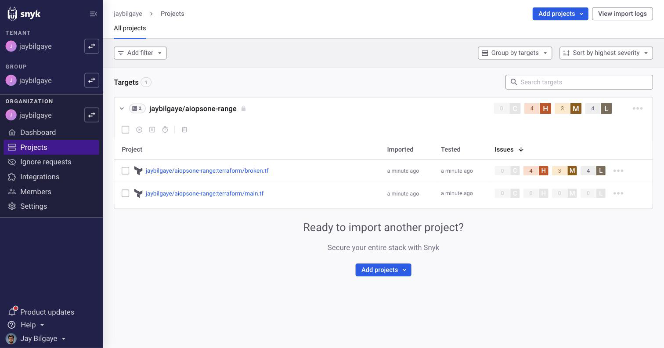
Task: Click Low severity count on broken.tf
Action: click(x=593, y=170)
